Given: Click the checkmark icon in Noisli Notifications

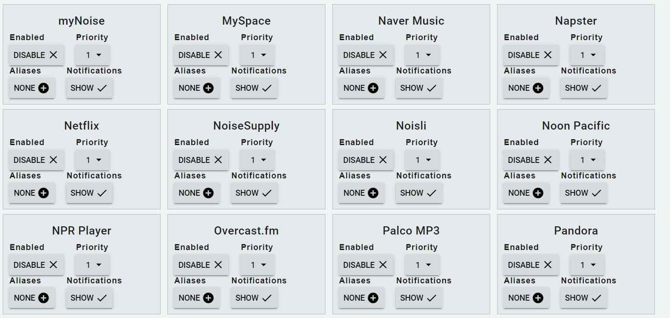Looking at the screenshot, I should click(x=431, y=193).
